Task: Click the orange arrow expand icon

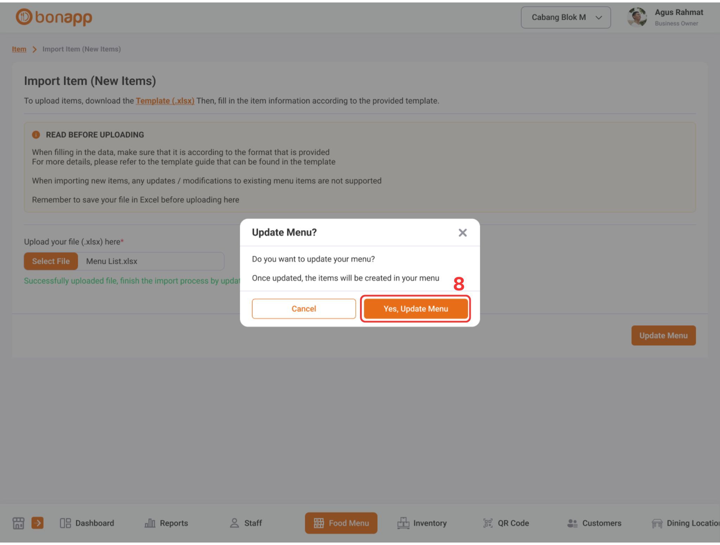Action: (x=38, y=523)
